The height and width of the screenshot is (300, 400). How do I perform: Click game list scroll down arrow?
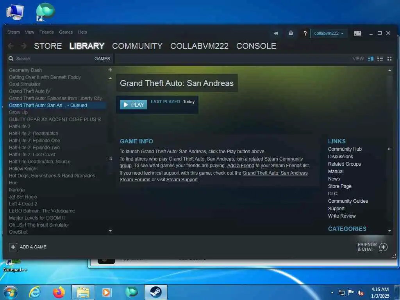tap(110, 231)
